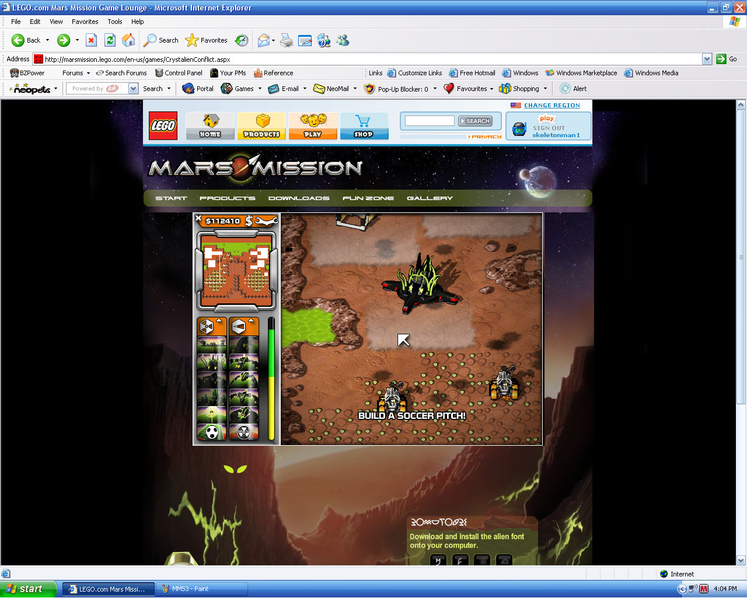
Task: Open the View menu
Action: (x=56, y=22)
